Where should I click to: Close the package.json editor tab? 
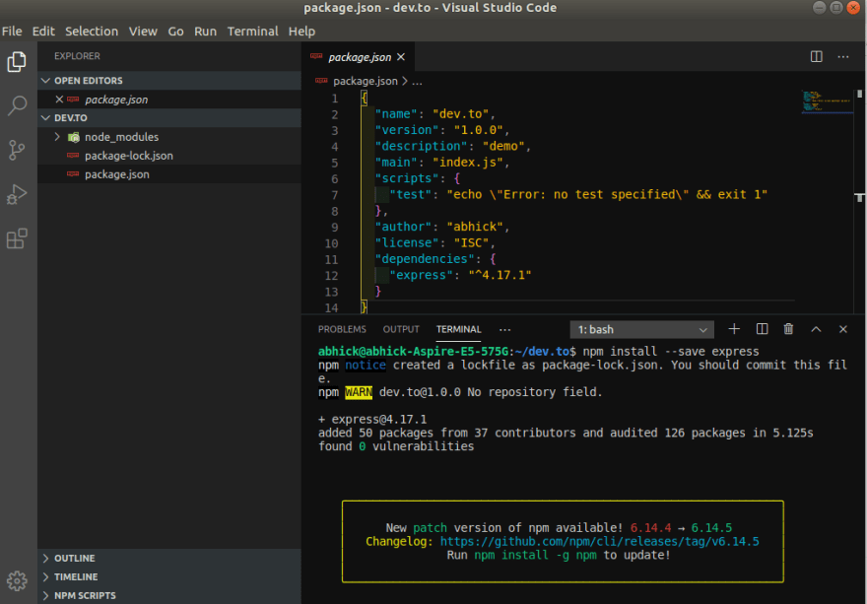[401, 57]
